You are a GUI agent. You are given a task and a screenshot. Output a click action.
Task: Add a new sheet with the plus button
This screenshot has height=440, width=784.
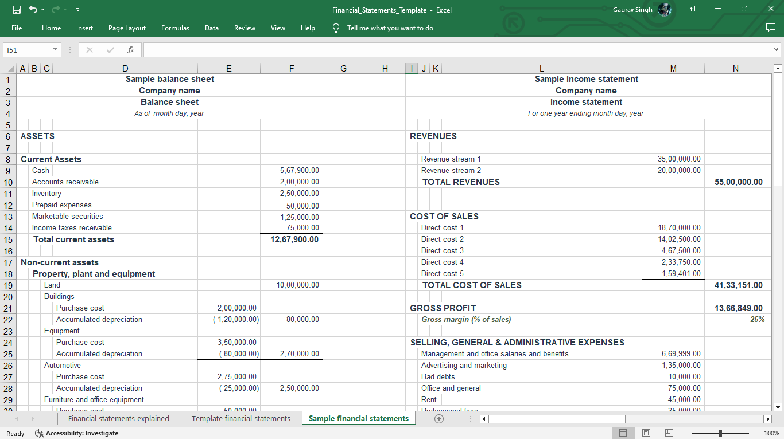pos(438,418)
